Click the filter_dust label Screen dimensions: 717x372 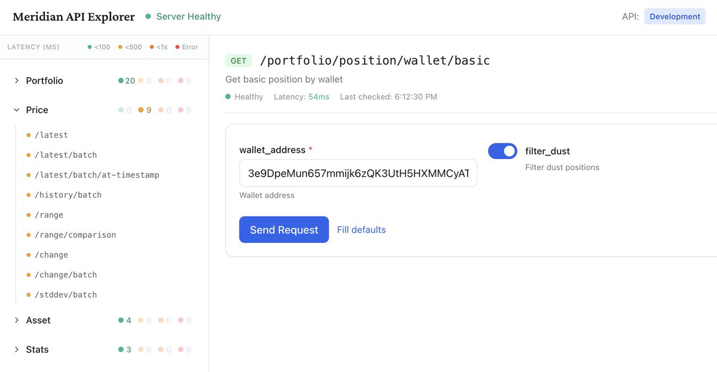click(x=547, y=151)
